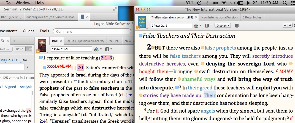Viewport: 295px width, 123px height.
Task: Expand parallel resources arrow in BKC panel
Action: [x=111, y=49]
